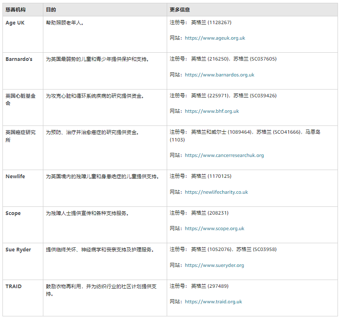Select the Age UK charity name
This screenshot has height=318, width=340.
click(x=15, y=23)
